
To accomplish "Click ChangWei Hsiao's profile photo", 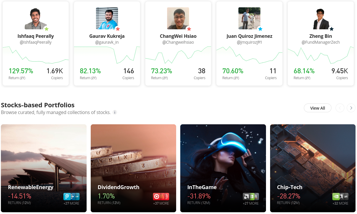I will click(x=178, y=18).
